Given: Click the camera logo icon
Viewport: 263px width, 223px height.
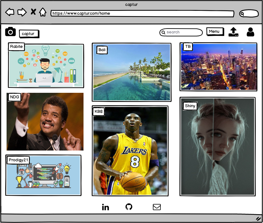Looking at the screenshot, I should (x=11, y=31).
